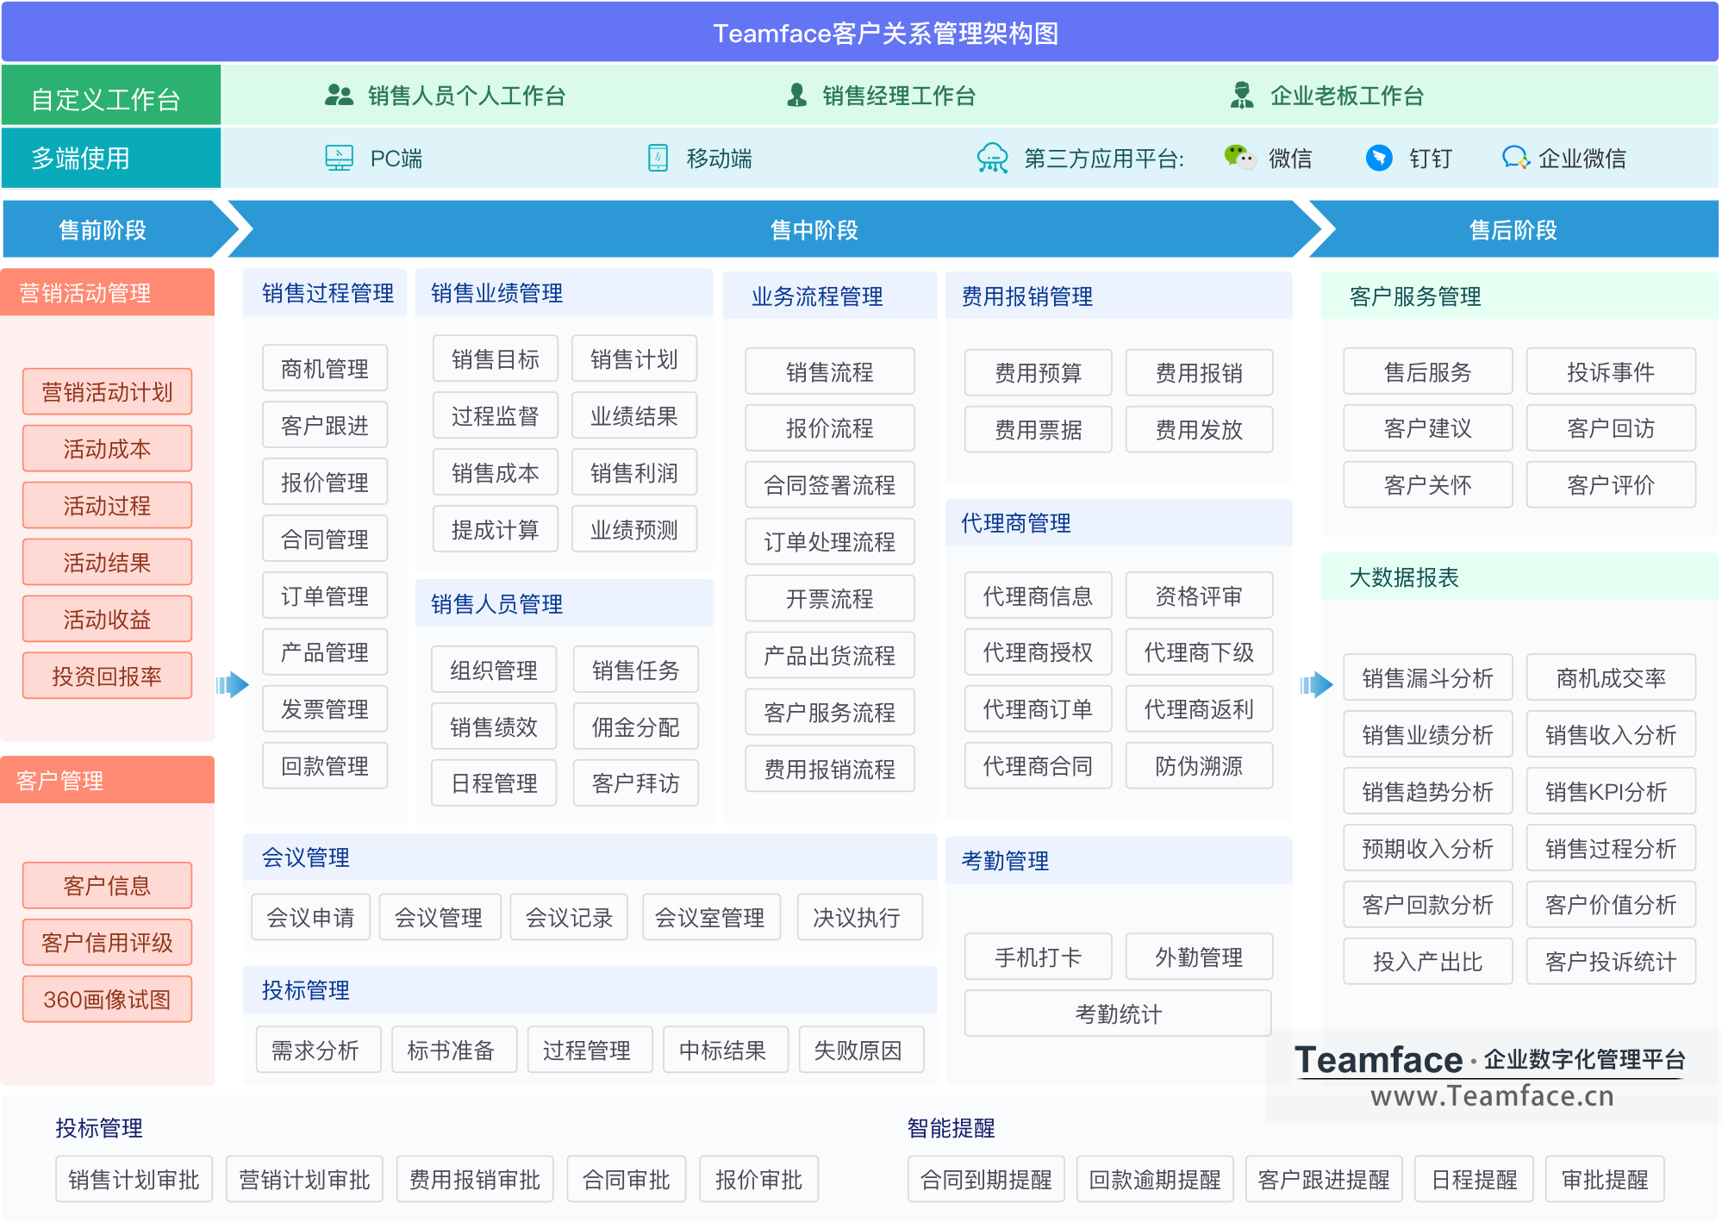The width and height of the screenshot is (1722, 1222).
Task: Select the 佣金分配 item
Action: pyautogui.click(x=636, y=727)
